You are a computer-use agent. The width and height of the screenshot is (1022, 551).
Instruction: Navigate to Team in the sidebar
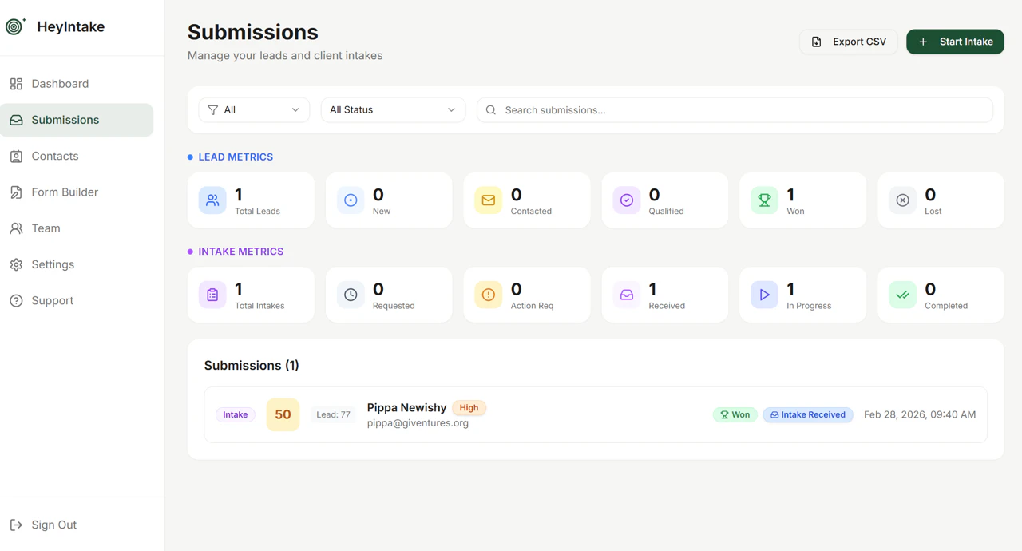coord(77,228)
